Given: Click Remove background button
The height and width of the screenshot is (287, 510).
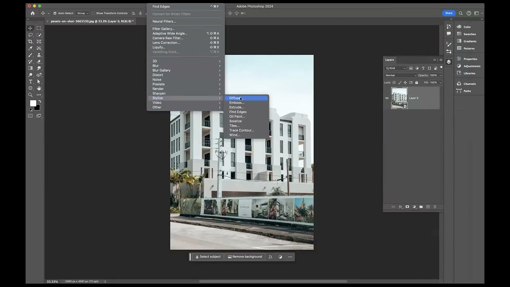Looking at the screenshot, I should tap(245, 257).
